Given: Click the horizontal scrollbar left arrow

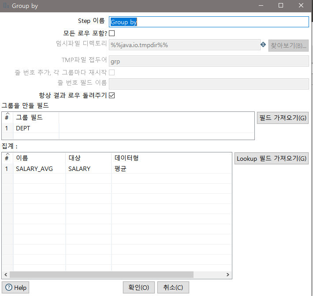Looking at the screenshot, I should (6, 275).
